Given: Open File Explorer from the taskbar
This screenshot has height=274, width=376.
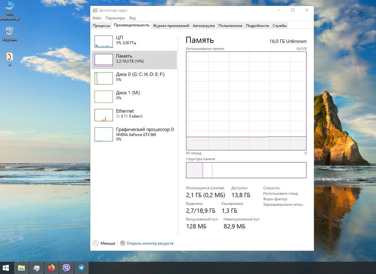Looking at the screenshot, I should pyautogui.click(x=21, y=268).
